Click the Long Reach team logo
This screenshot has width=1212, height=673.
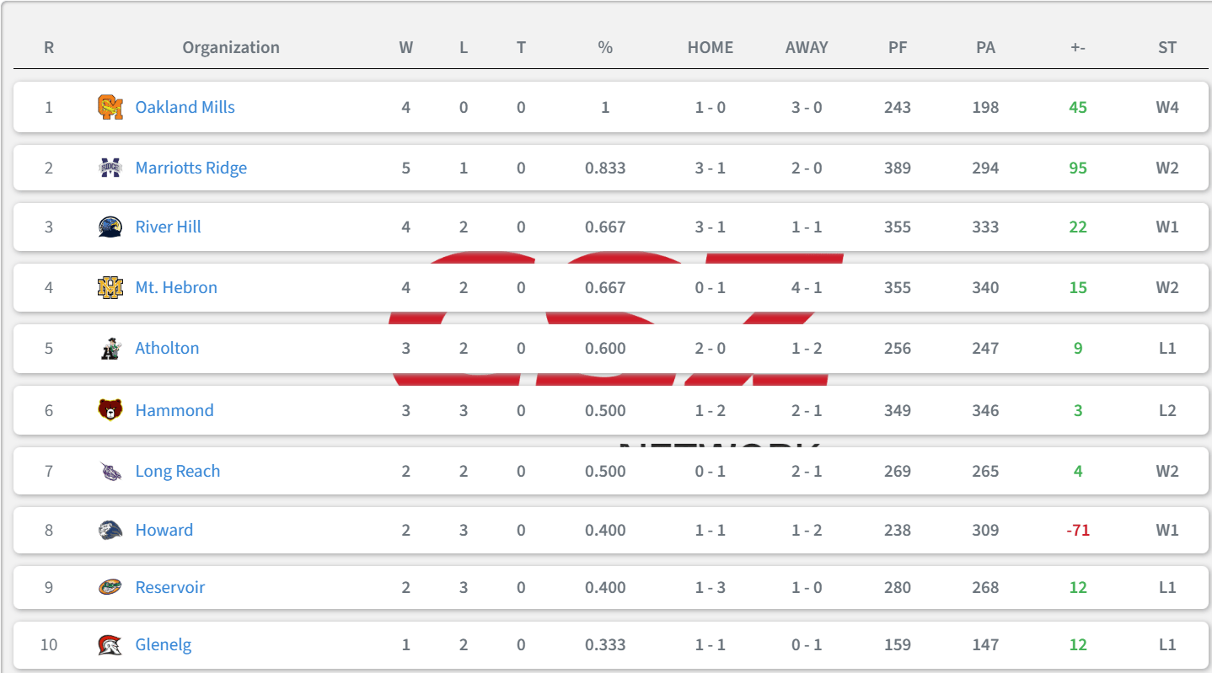110,471
